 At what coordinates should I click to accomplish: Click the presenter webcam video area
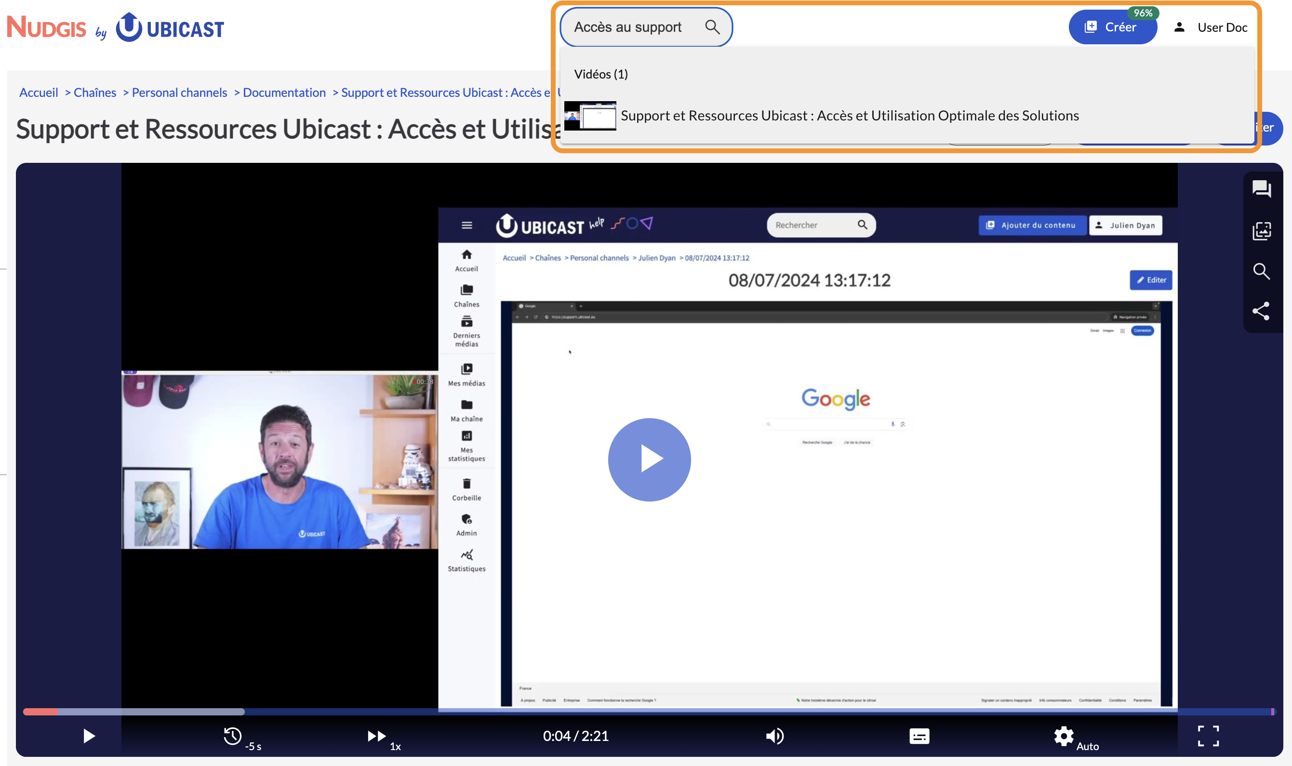coord(279,460)
